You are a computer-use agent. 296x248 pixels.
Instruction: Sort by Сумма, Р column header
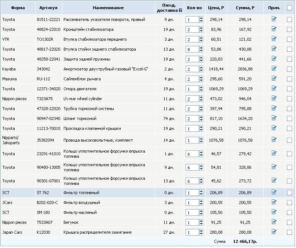[x=245, y=8]
